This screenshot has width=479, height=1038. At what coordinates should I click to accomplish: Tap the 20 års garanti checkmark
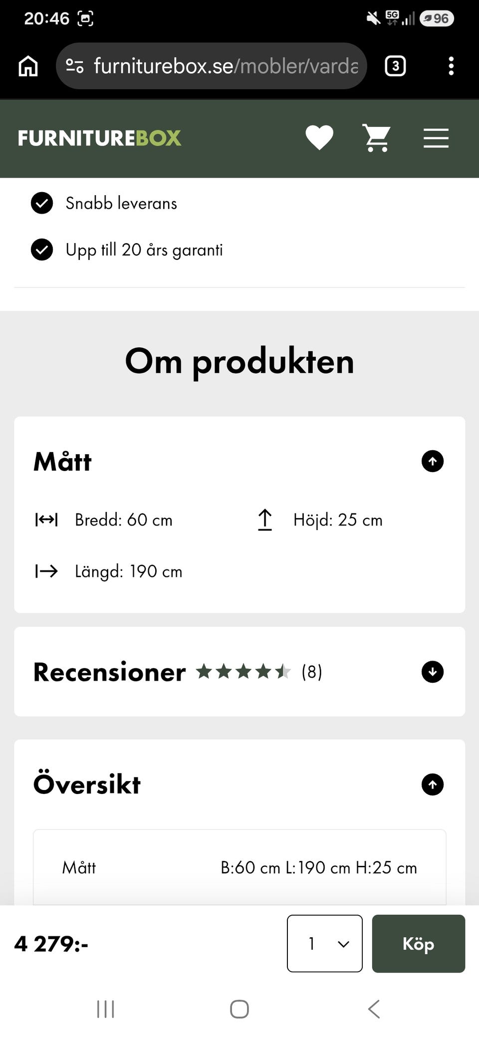click(x=42, y=250)
